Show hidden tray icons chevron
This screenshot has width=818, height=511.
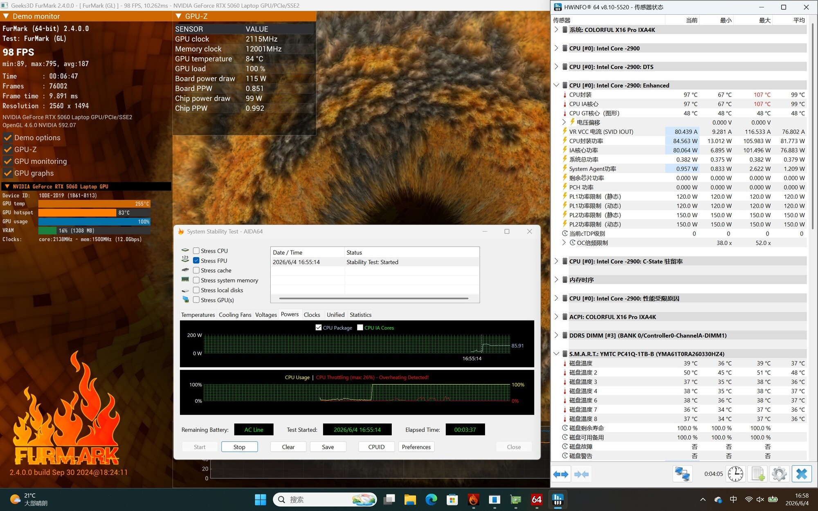click(703, 500)
